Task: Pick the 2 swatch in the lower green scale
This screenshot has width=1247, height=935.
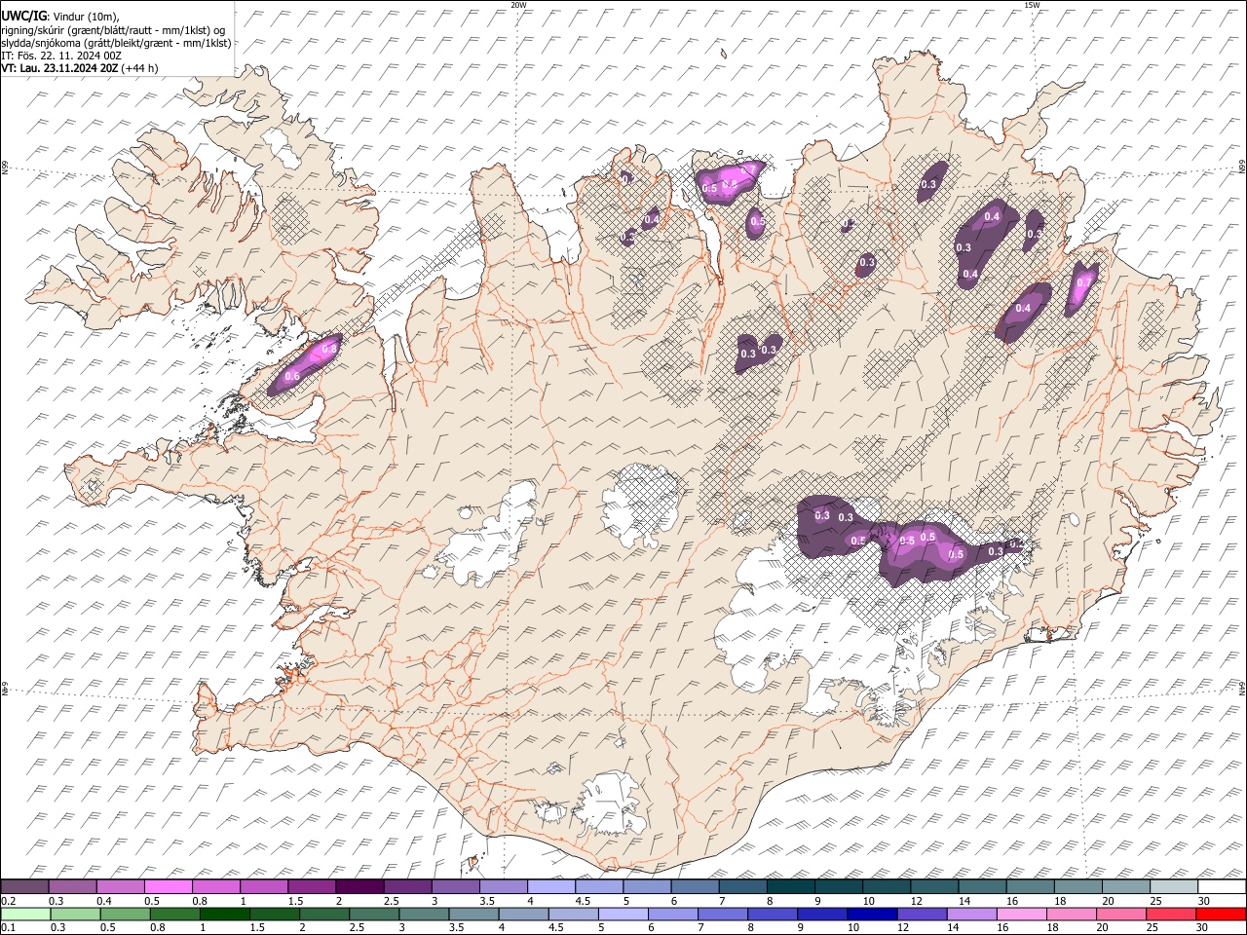Action: pyautogui.click(x=322, y=914)
